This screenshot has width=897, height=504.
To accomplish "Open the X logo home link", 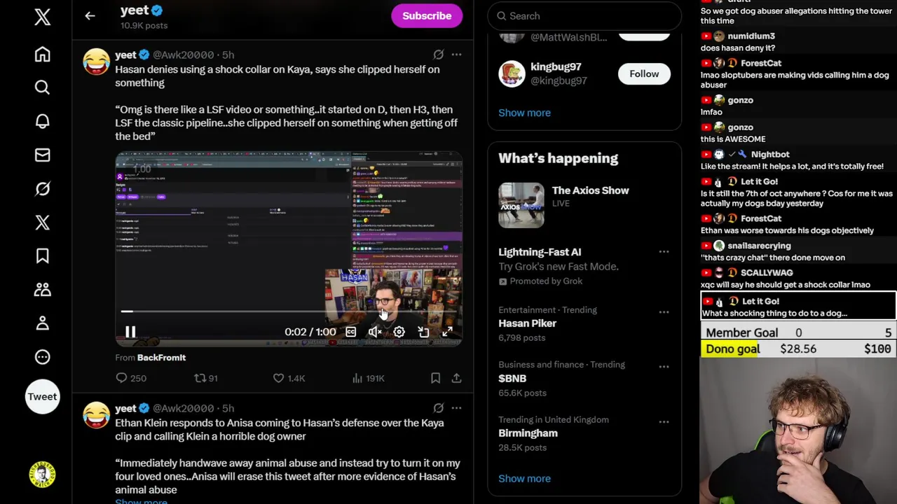I will tap(42, 17).
